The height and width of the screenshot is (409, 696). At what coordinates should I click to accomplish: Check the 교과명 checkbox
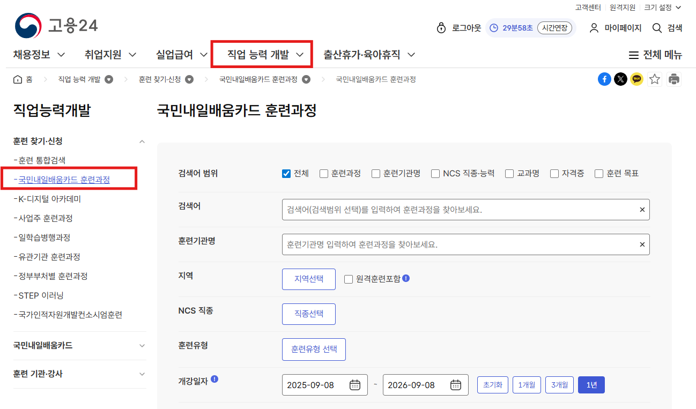click(509, 174)
